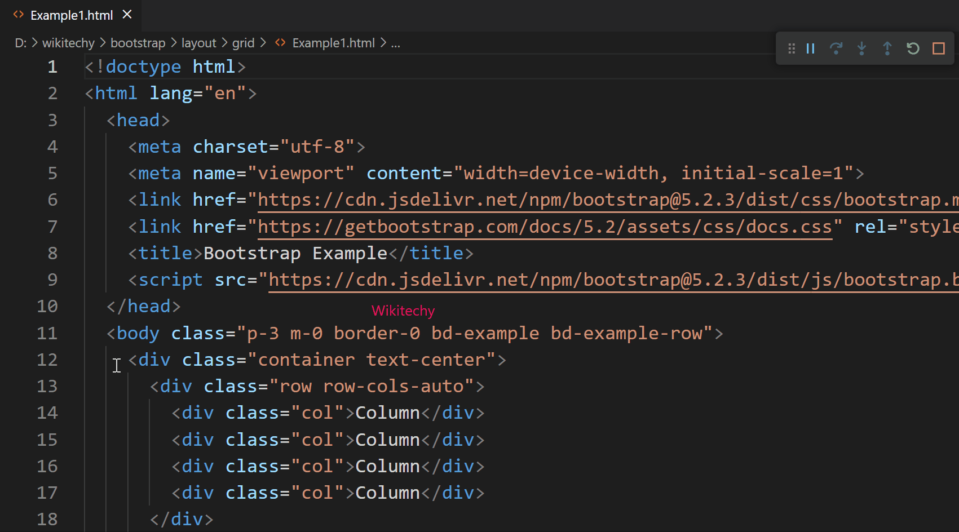
Task: Click the HTML file icon on the Example1.html tab
Action: pyautogui.click(x=19, y=15)
